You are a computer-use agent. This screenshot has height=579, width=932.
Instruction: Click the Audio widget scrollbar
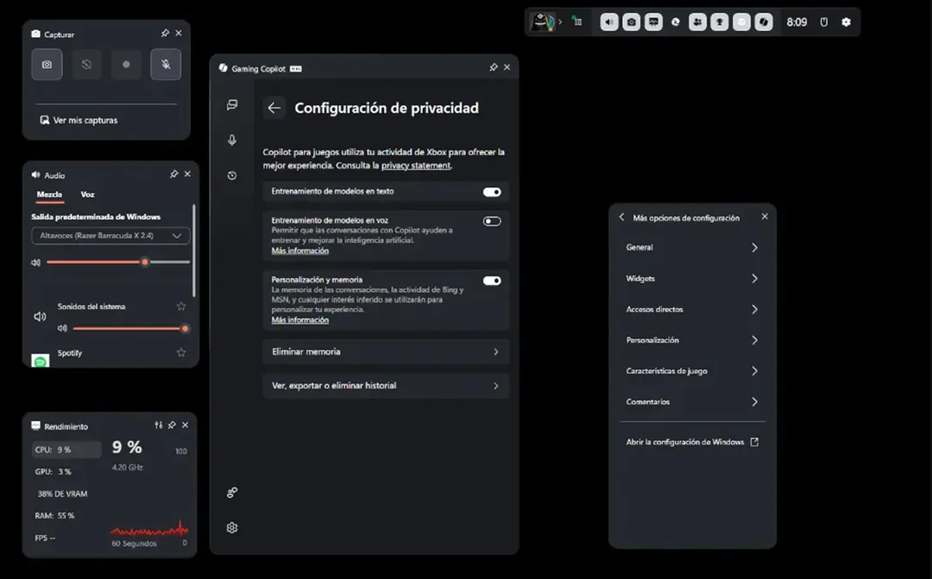(194, 250)
